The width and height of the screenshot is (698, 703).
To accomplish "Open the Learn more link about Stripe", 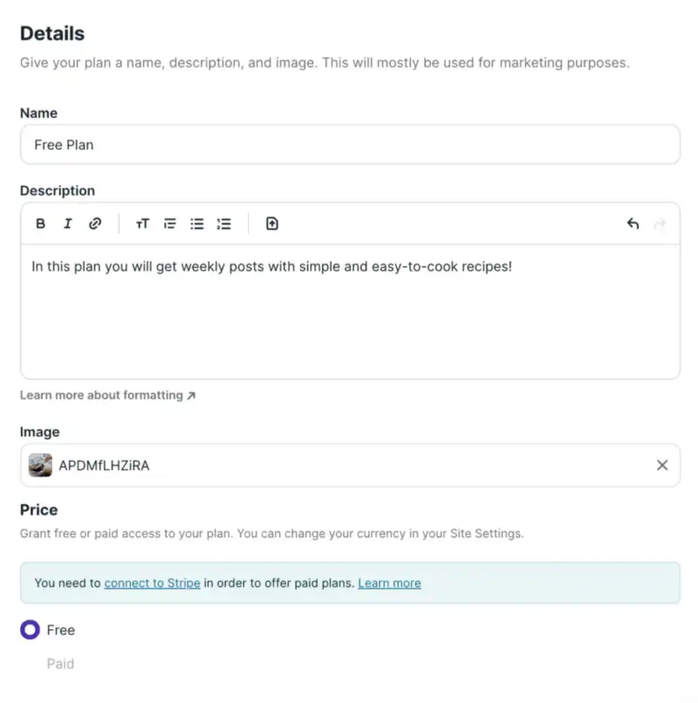I will coord(389,583).
